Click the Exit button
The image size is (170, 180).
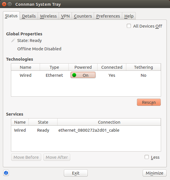coord(76,173)
